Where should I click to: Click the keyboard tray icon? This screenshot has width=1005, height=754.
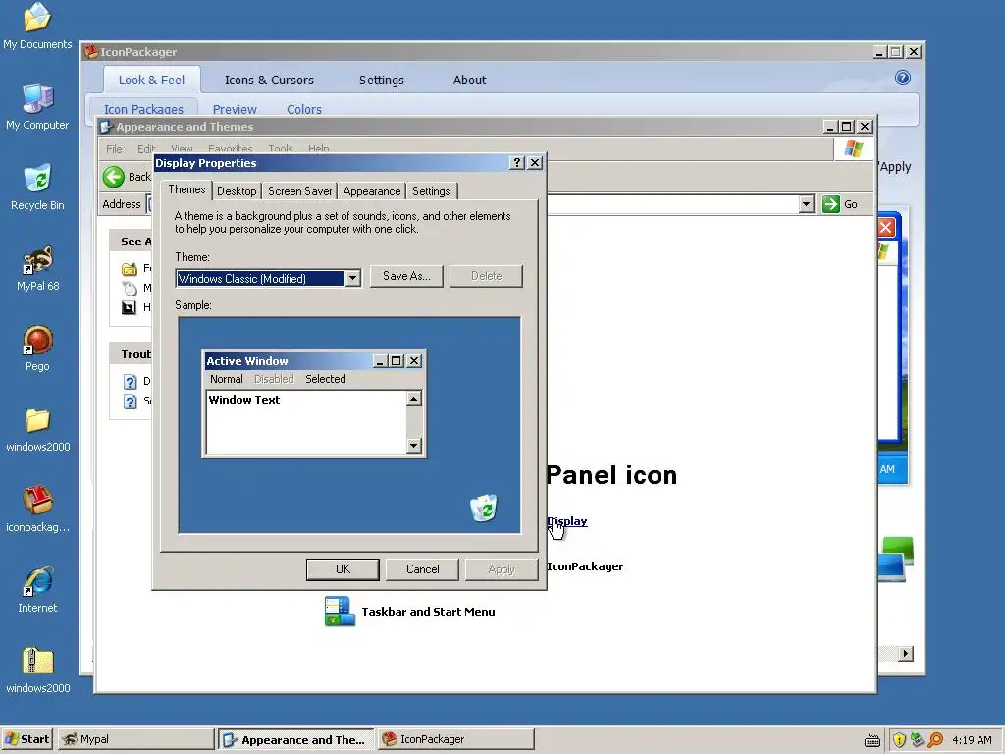872,740
